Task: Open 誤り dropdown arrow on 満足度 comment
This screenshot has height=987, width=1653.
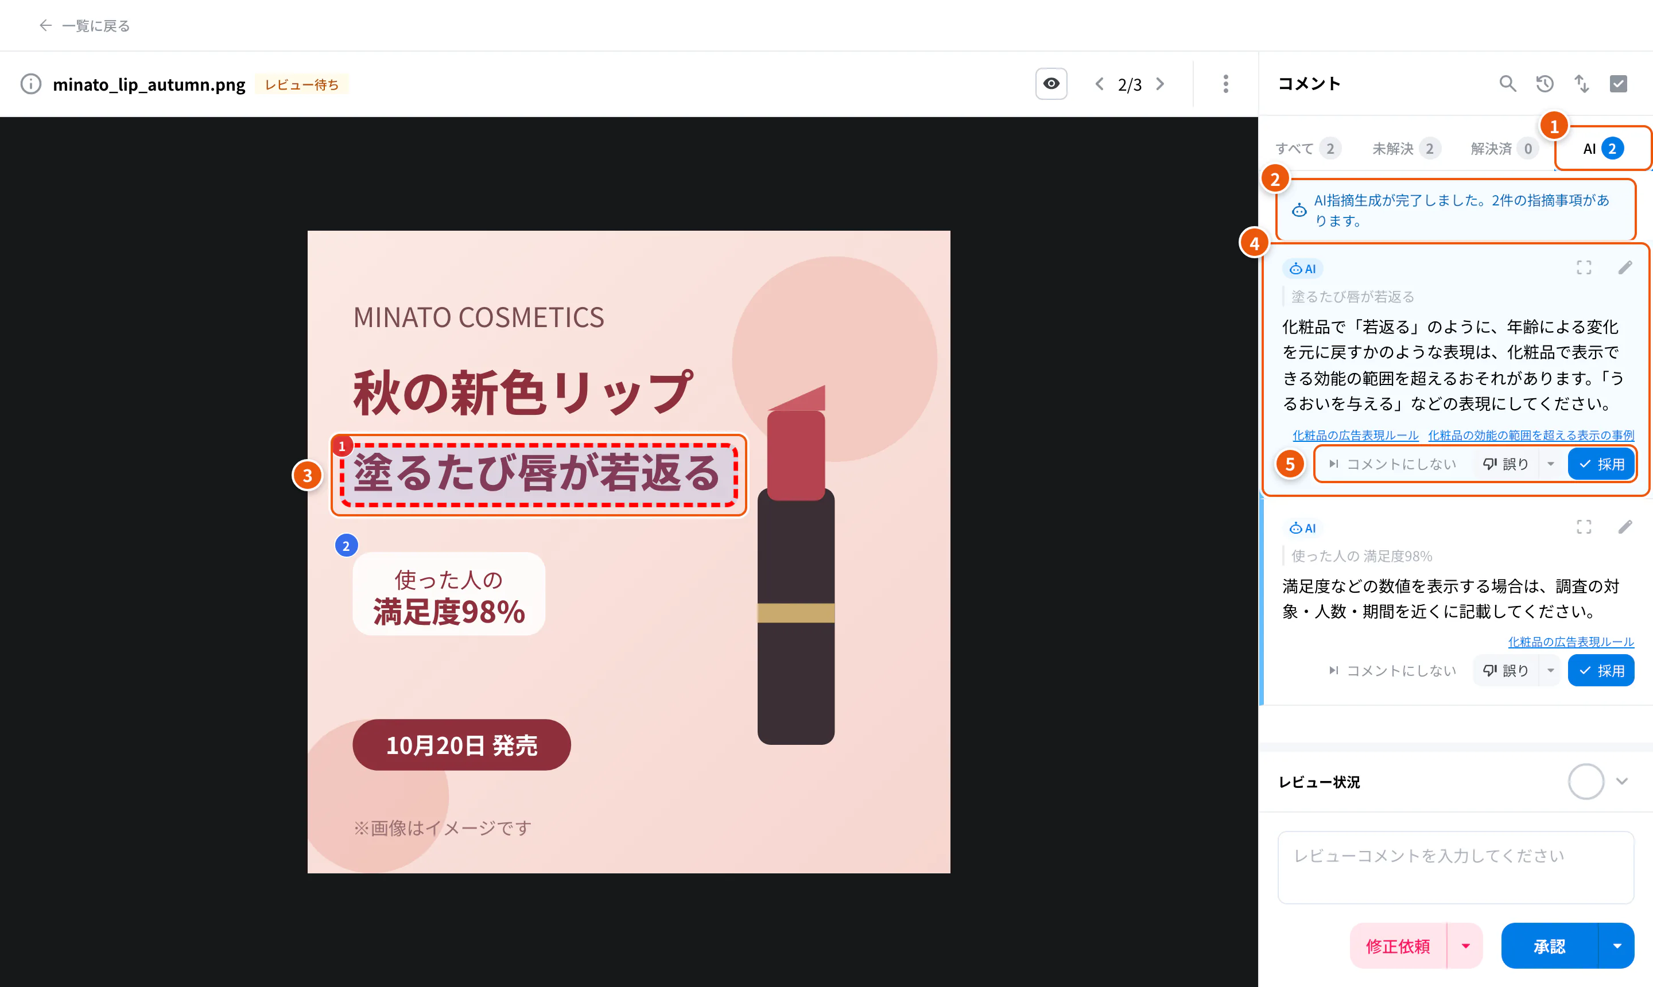Action: (1550, 670)
